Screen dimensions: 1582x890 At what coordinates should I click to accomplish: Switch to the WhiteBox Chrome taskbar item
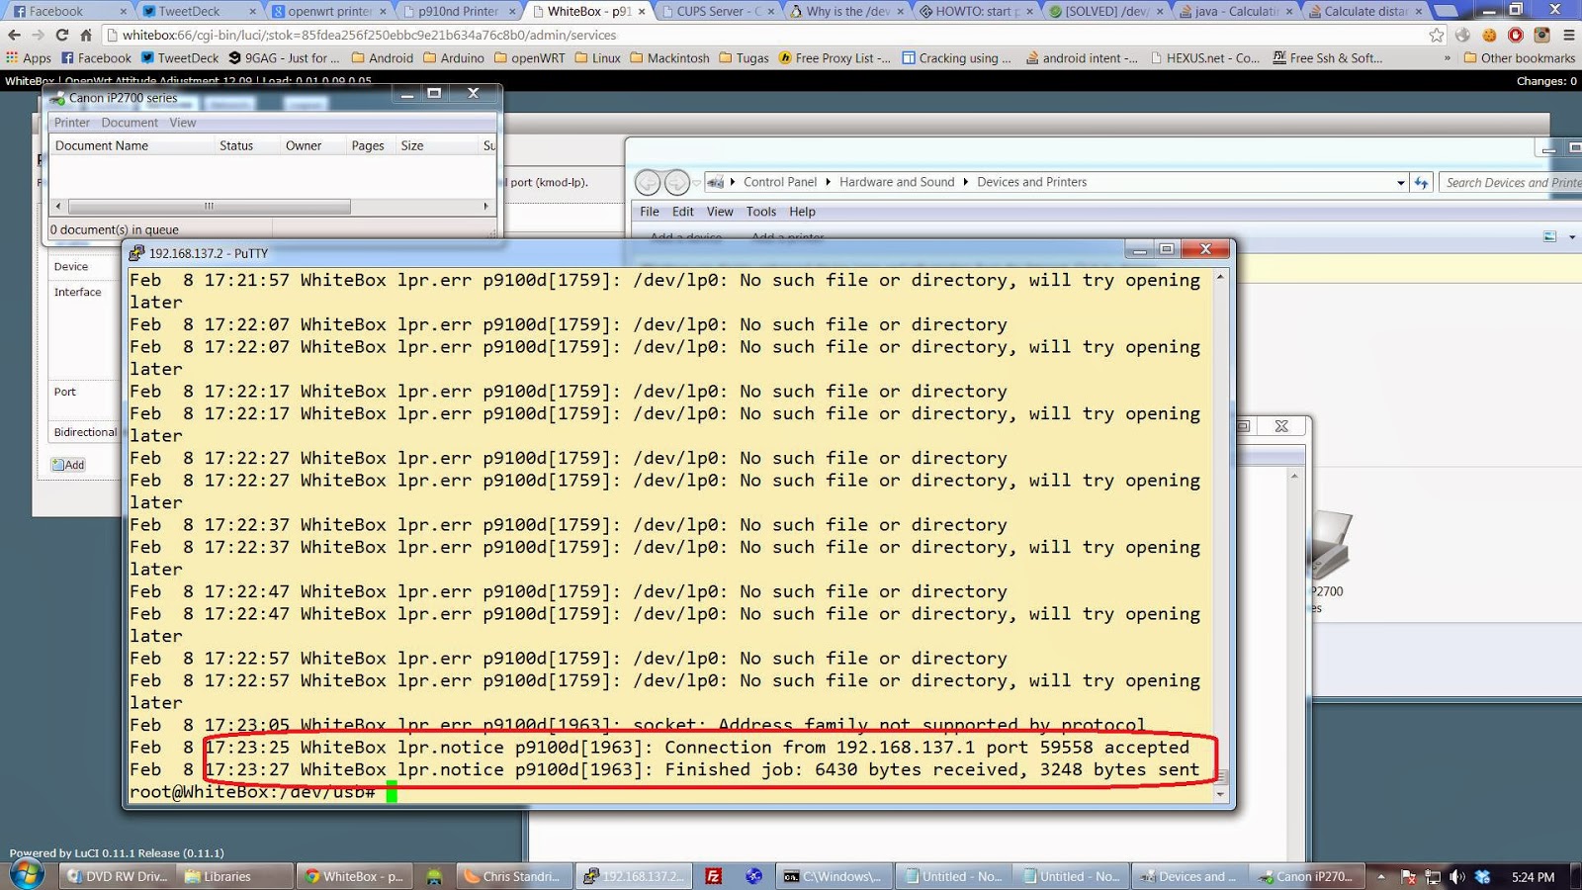point(356,876)
